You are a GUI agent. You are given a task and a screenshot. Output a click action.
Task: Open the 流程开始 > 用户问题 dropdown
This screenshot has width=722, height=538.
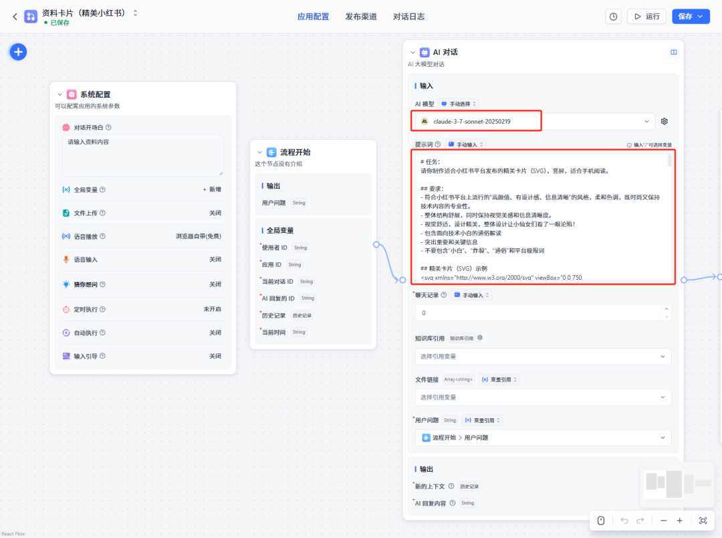pyautogui.click(x=542, y=438)
